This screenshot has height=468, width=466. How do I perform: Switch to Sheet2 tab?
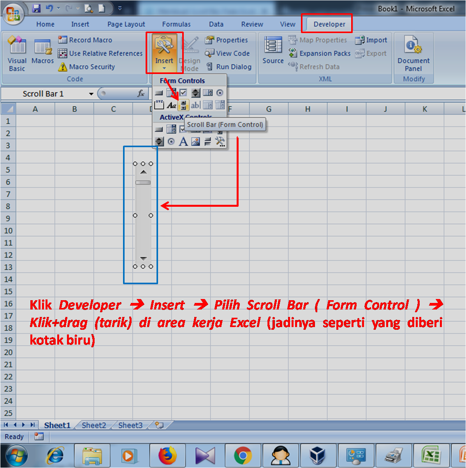coord(94,425)
